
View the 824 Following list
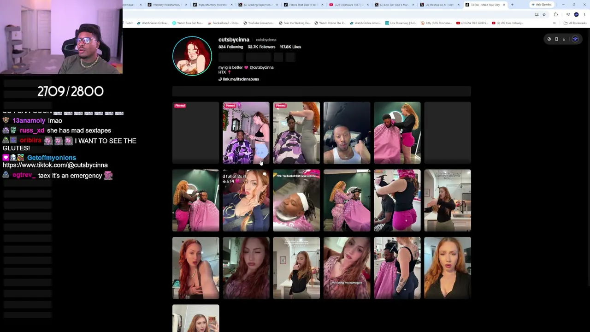click(x=230, y=47)
